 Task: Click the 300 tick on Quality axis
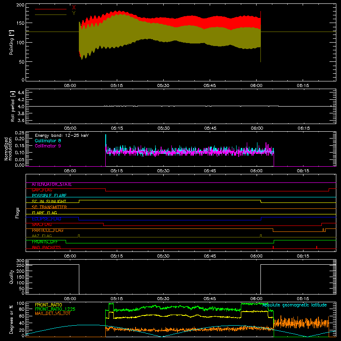(x=20, y=261)
